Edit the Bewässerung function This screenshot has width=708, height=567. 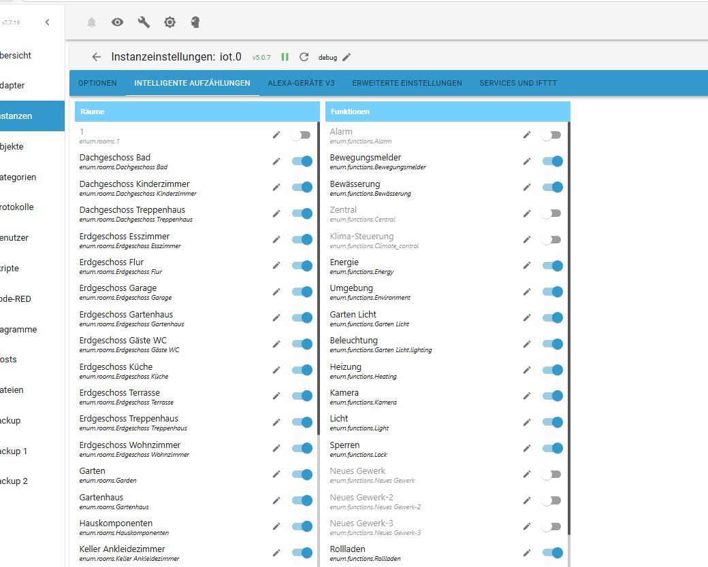click(526, 187)
